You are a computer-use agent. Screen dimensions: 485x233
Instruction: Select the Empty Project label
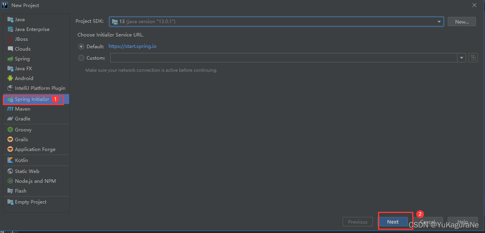[31, 202]
